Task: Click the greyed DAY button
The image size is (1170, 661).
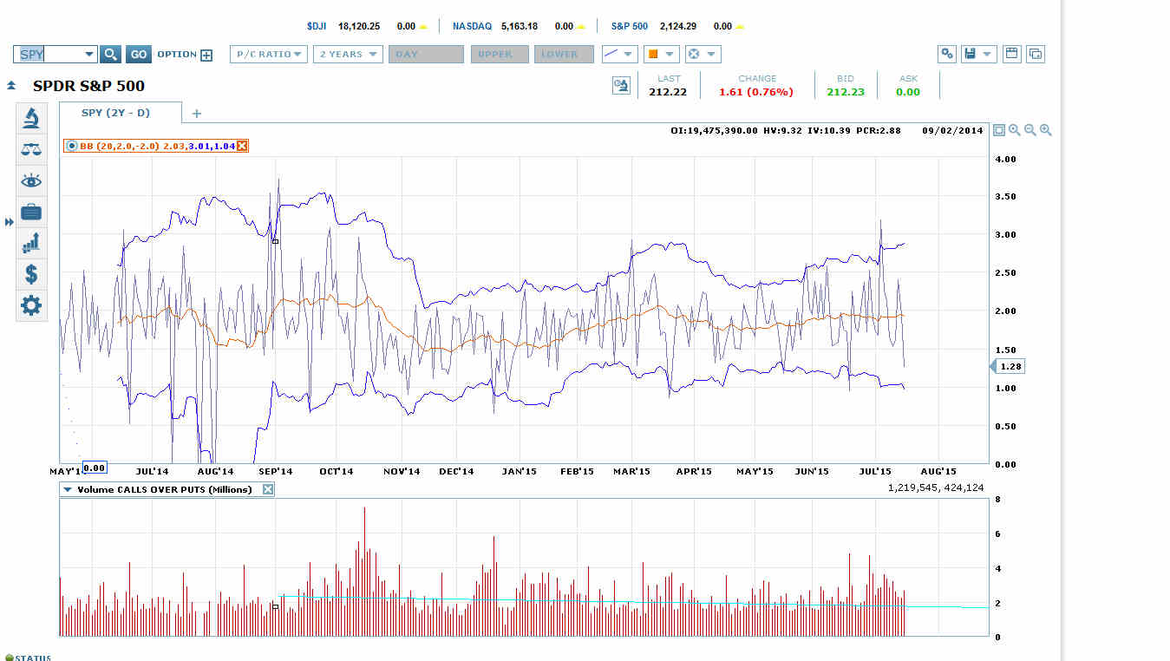Action: [x=426, y=54]
